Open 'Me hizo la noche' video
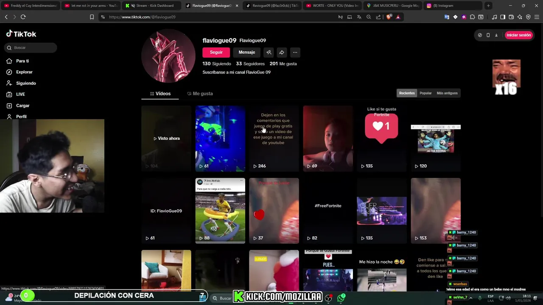This screenshot has width=543, height=305. point(382,271)
